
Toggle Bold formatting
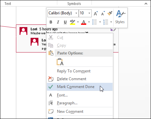point(51,22)
